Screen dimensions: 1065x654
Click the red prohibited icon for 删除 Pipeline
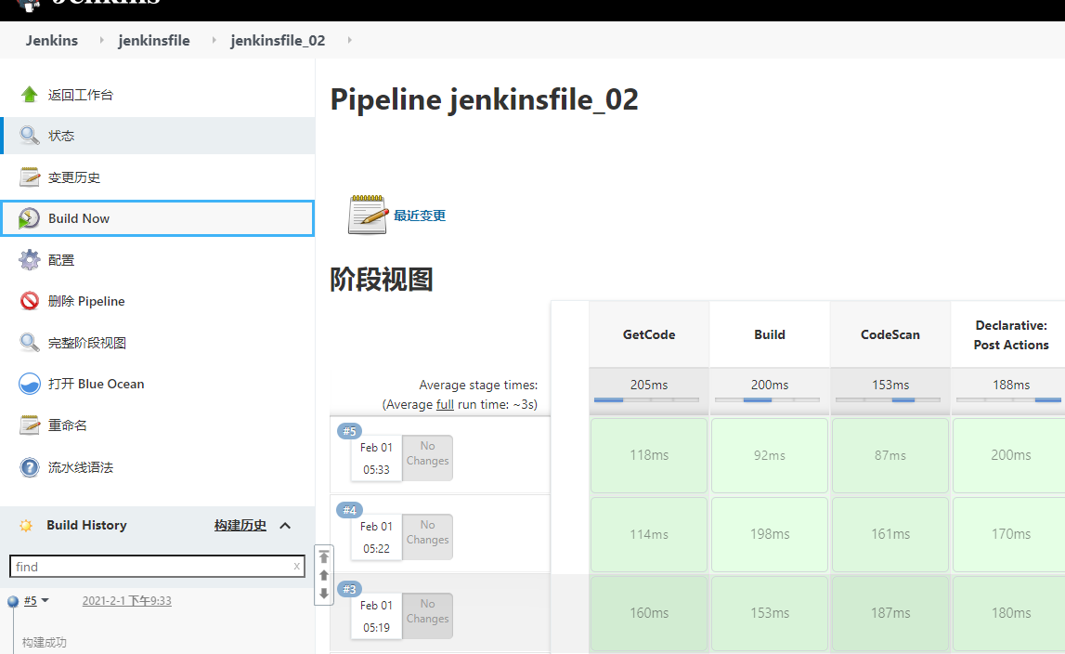click(x=29, y=301)
